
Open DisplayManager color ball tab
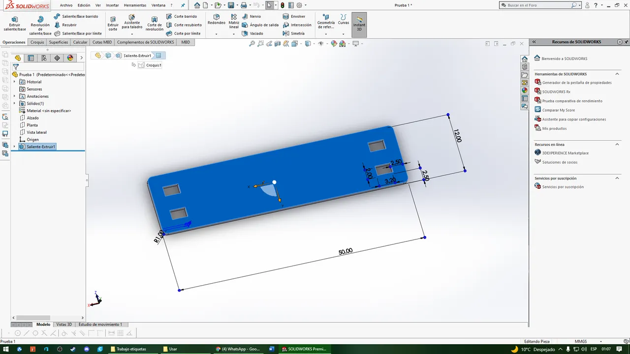click(x=70, y=58)
